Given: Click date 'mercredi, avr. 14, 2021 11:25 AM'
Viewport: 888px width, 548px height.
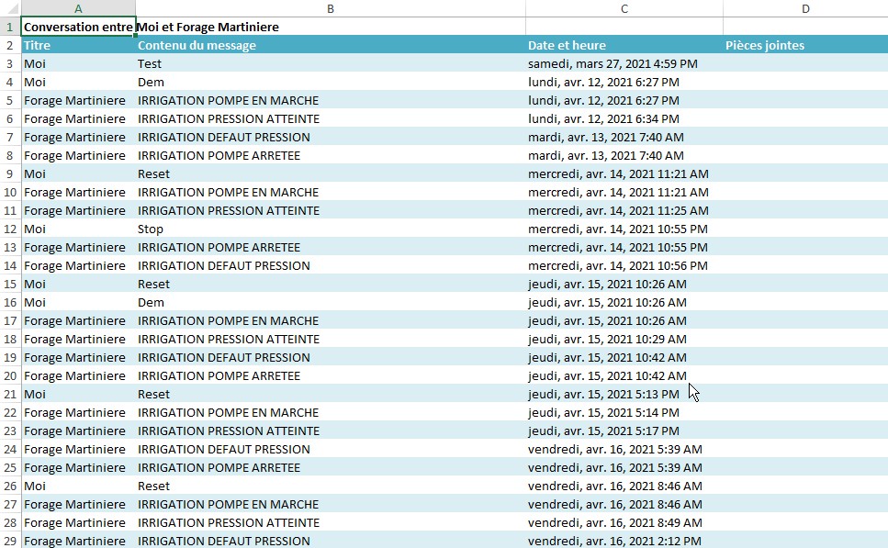Looking at the screenshot, I should coord(618,210).
